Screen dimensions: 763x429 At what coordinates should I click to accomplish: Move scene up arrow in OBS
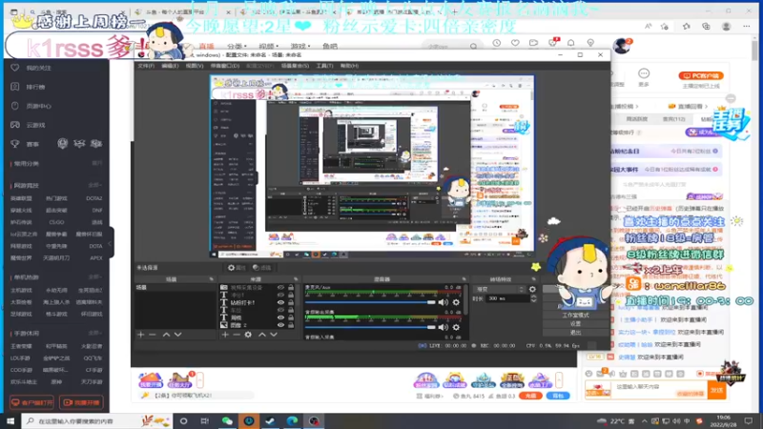tap(166, 335)
